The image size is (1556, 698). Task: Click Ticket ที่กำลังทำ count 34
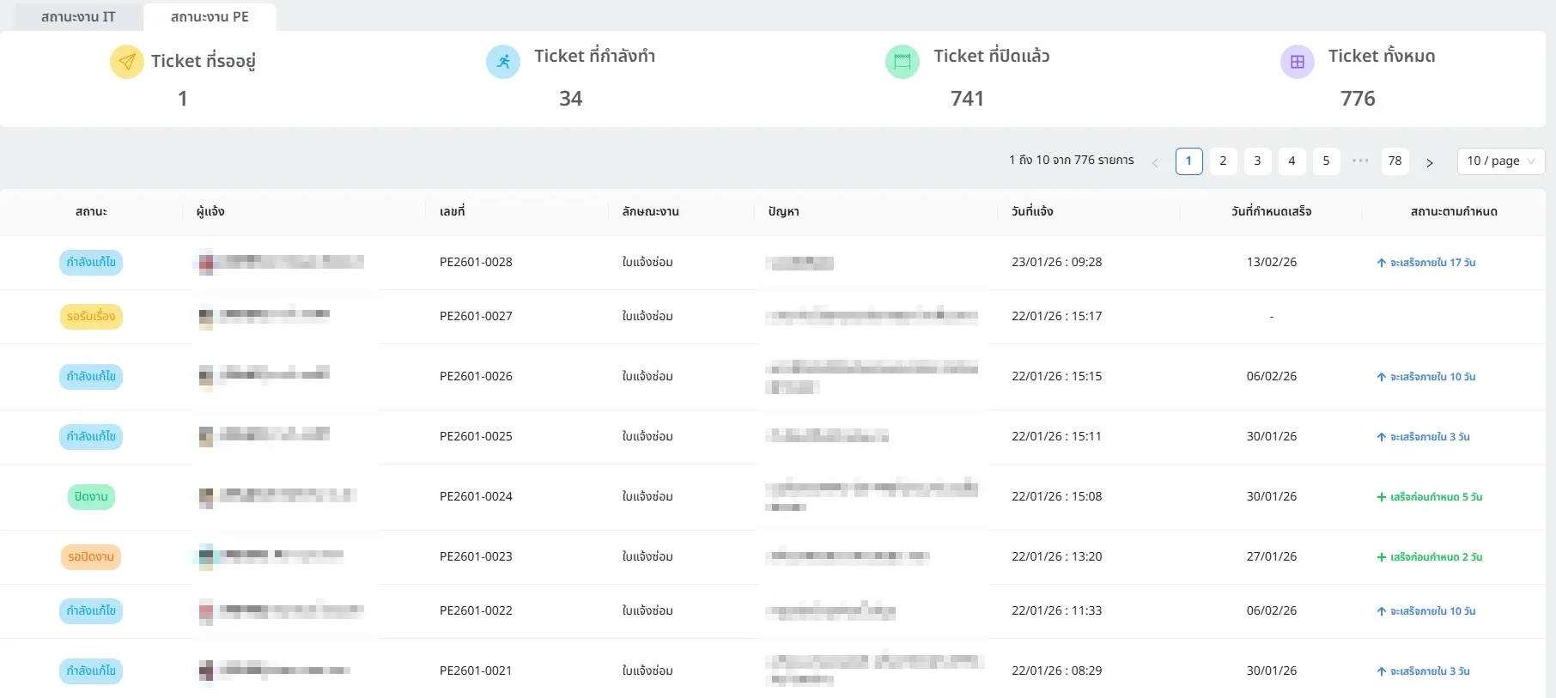tap(570, 99)
